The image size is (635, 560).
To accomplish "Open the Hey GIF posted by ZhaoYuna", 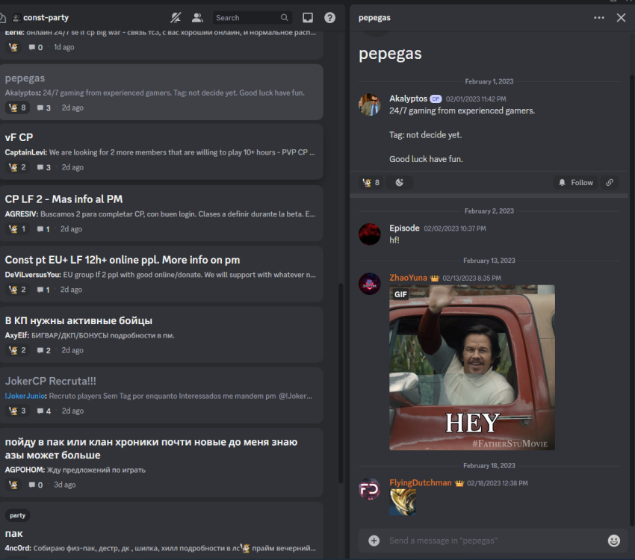I will (x=471, y=368).
